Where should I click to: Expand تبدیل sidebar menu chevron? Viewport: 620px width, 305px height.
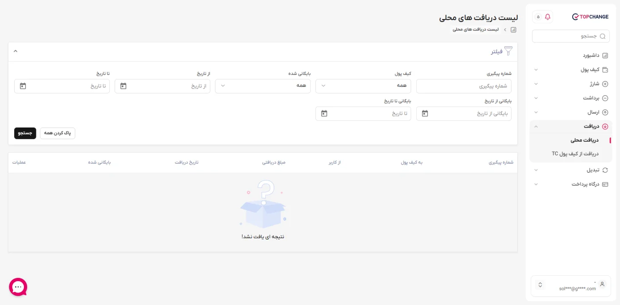pos(536,170)
